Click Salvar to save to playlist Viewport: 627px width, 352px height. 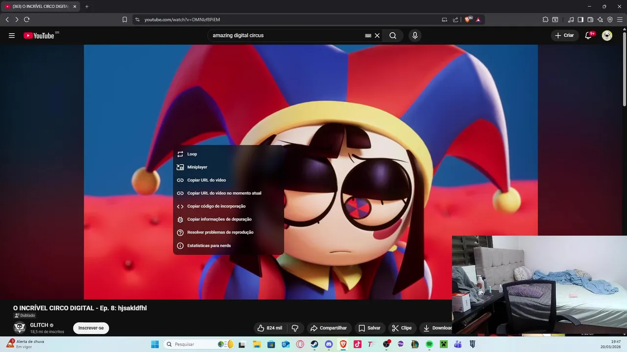pyautogui.click(x=369, y=328)
